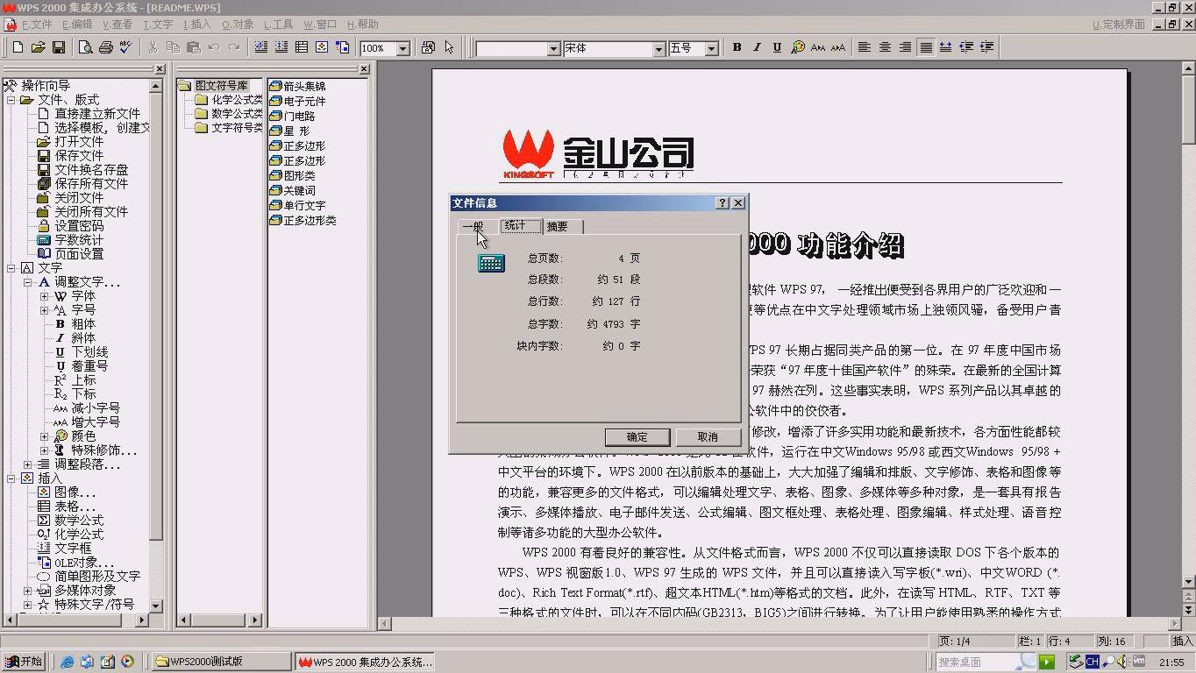1196x673 pixels.
Task: Select 设置密码 in the wizard tree
Action: click(79, 226)
